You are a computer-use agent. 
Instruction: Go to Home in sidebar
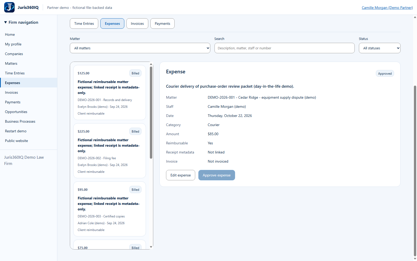click(29, 34)
